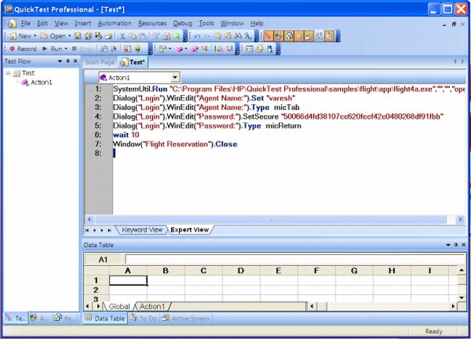Toggle the Active Screen pane toolbar icon

(x=309, y=36)
